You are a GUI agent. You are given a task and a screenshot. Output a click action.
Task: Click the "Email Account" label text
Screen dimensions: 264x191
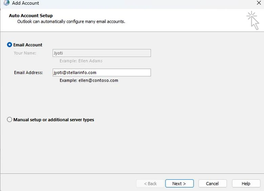28,45
